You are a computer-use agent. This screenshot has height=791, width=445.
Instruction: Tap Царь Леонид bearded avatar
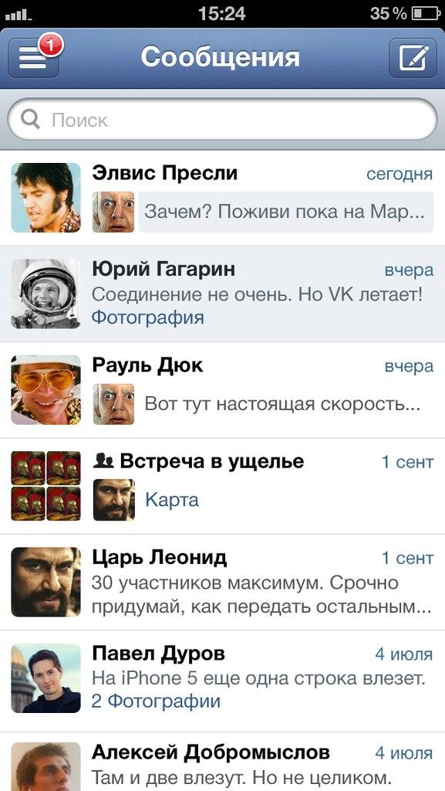pos(46,582)
